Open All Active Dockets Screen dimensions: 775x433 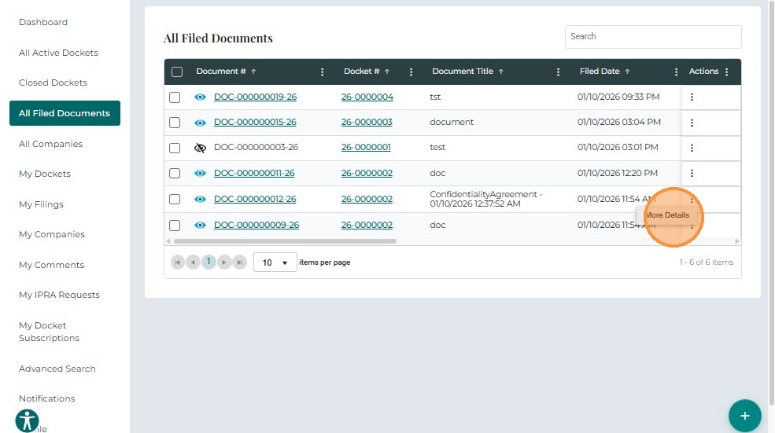58,53
